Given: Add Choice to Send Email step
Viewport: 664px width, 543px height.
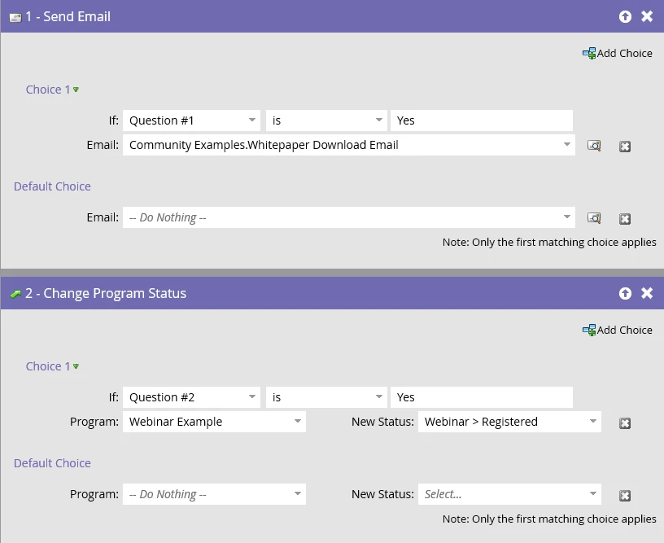Looking at the screenshot, I should [x=618, y=54].
